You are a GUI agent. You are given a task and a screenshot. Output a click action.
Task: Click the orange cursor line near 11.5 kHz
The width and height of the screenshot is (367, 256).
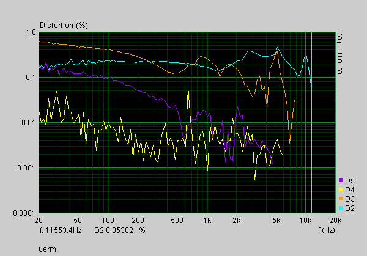[x=311, y=123]
